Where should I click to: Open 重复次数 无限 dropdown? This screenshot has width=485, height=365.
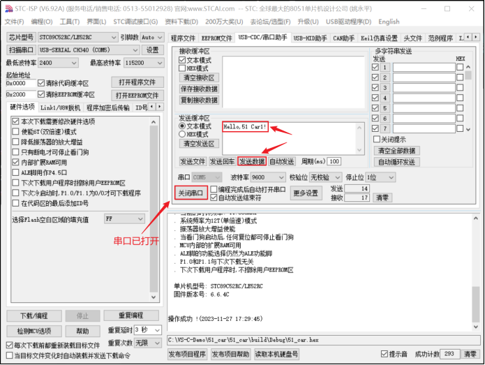tap(148, 343)
